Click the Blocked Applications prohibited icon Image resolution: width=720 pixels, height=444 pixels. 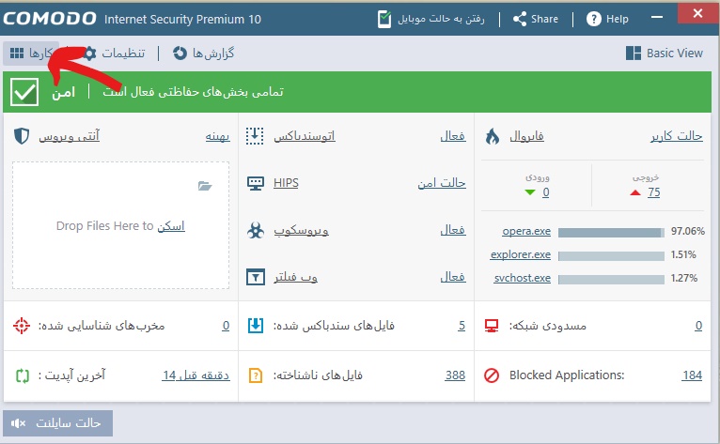tap(492, 375)
